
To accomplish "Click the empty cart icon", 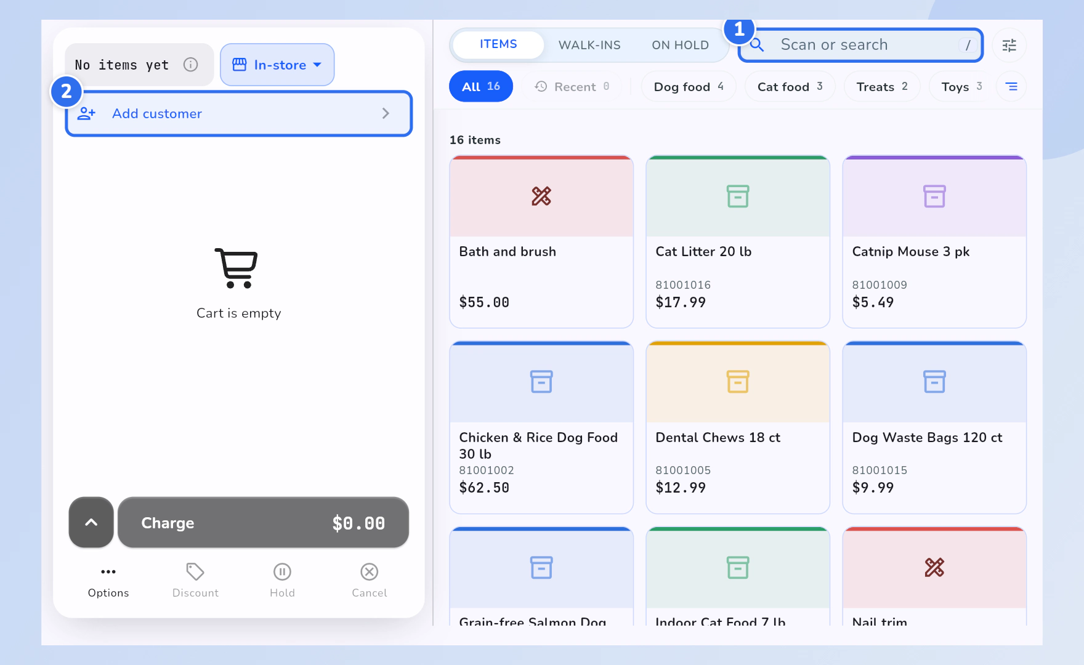I will pyautogui.click(x=236, y=268).
